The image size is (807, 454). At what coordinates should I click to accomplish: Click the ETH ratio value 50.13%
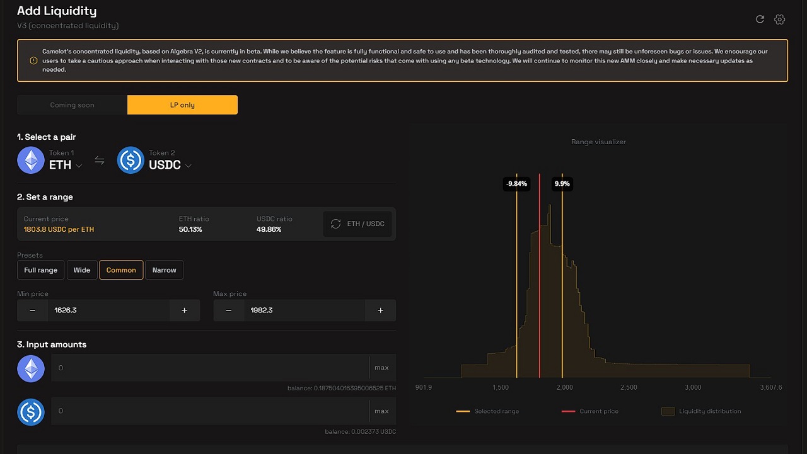point(190,229)
